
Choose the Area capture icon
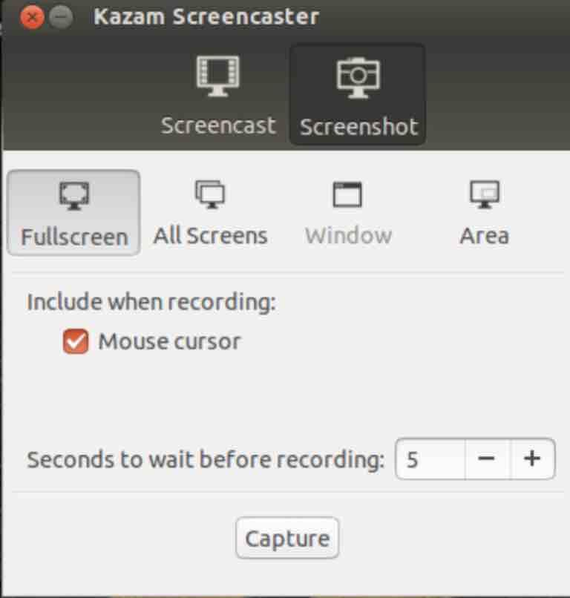485,194
